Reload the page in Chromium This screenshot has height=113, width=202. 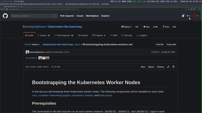click(x=7, y=9)
